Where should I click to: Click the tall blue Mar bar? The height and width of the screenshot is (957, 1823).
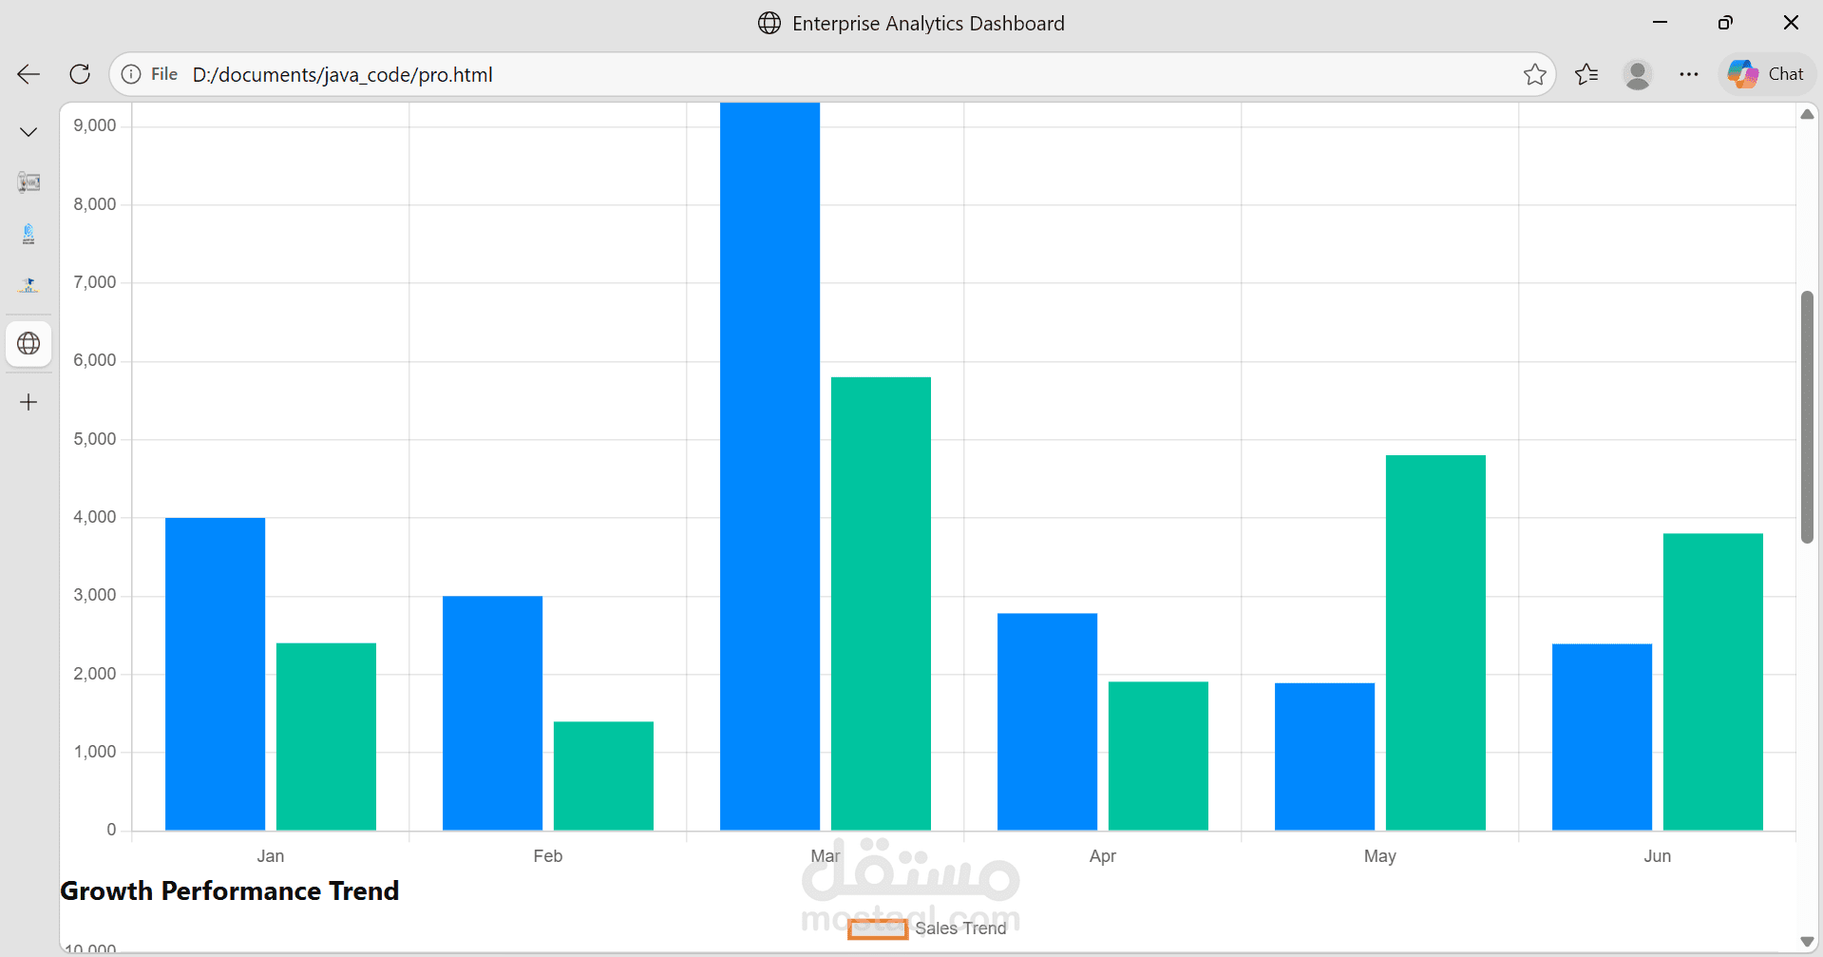tap(769, 466)
